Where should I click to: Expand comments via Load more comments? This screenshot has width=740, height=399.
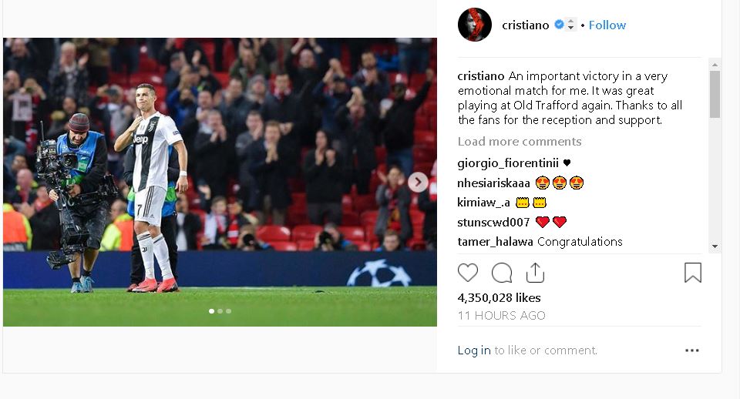[x=519, y=142]
